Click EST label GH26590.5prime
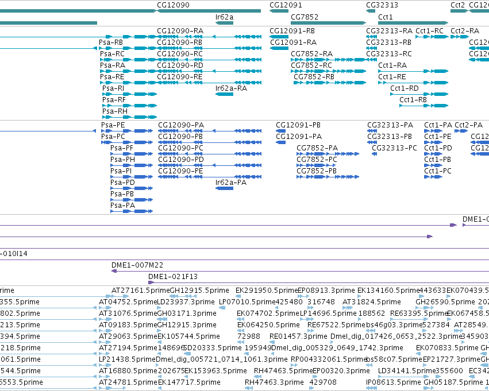Image resolution: width=489 pixels, height=391 pixels. click(445, 302)
